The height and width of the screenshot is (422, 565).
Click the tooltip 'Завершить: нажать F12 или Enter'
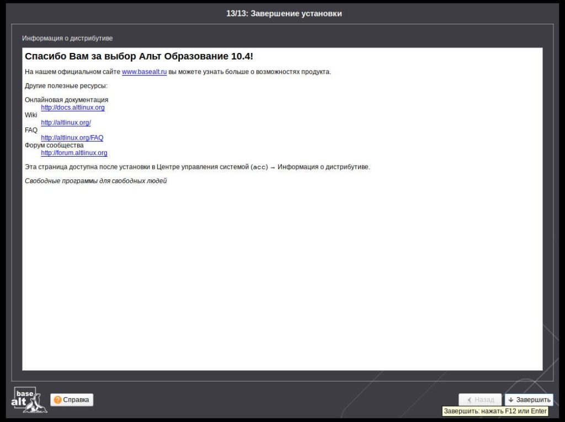point(495,412)
